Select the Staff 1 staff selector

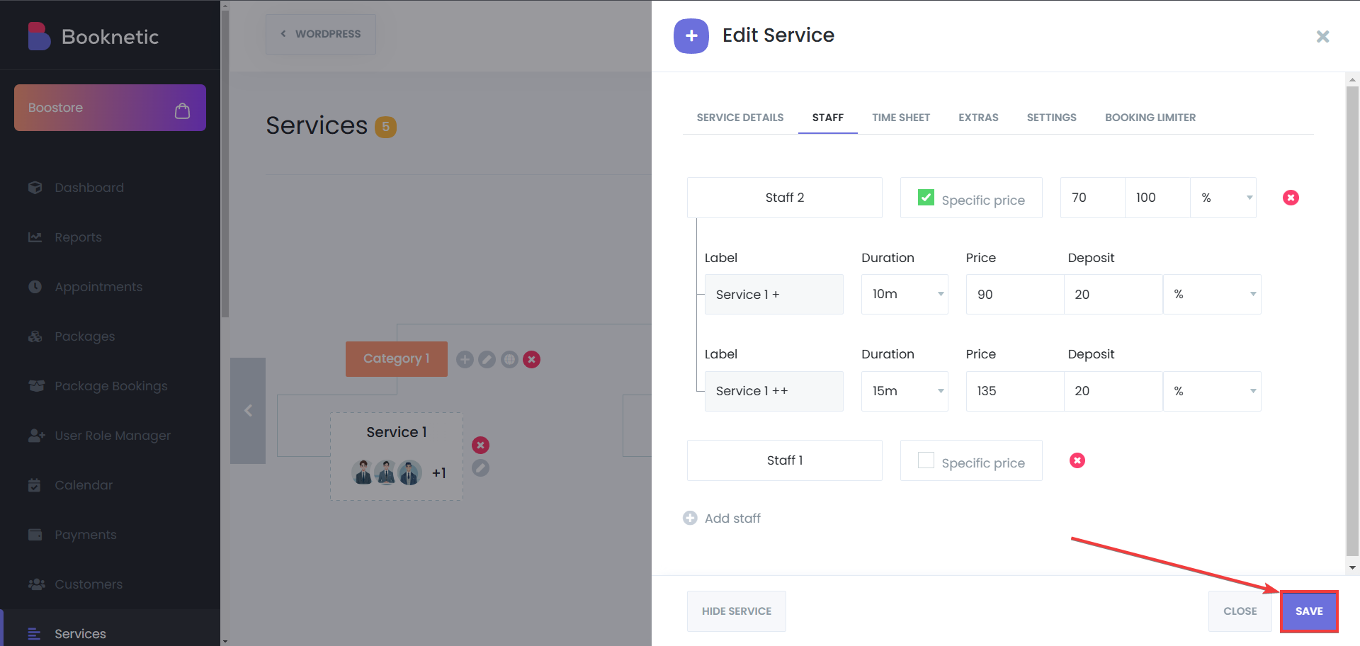(x=785, y=460)
